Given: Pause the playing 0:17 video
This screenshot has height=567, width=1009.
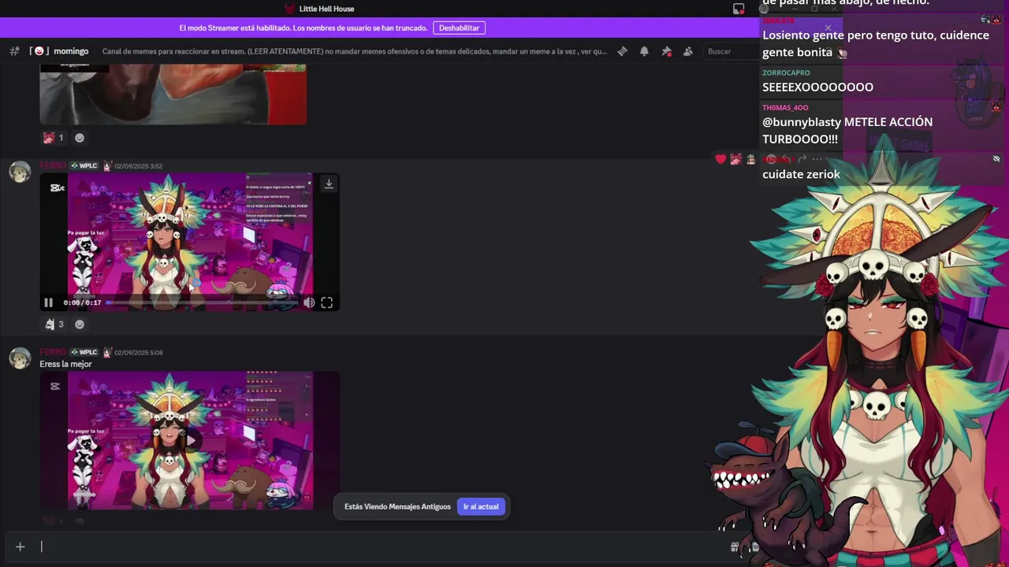Looking at the screenshot, I should point(48,302).
